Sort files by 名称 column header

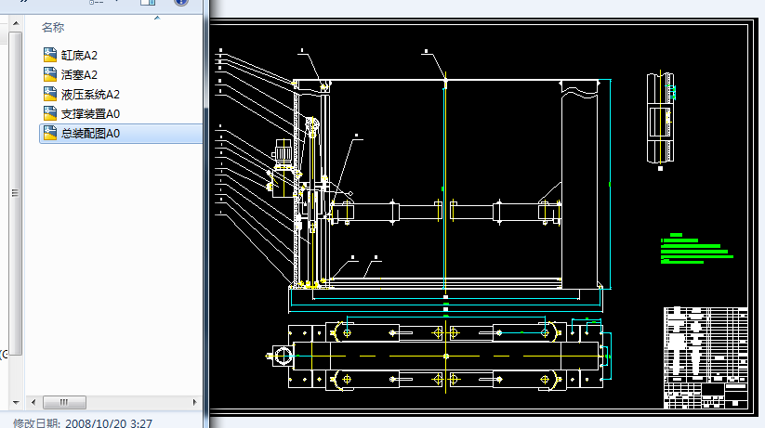pyautogui.click(x=53, y=28)
